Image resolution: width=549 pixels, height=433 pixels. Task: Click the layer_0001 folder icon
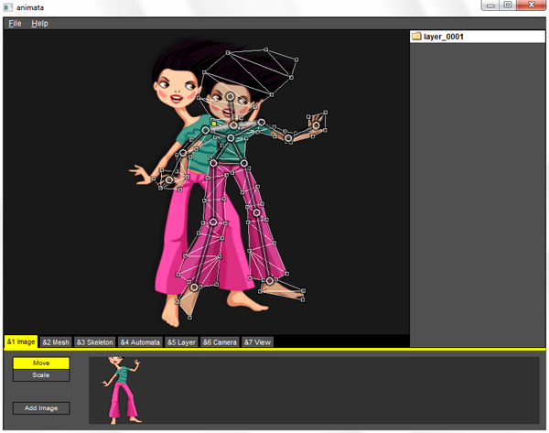pos(416,37)
